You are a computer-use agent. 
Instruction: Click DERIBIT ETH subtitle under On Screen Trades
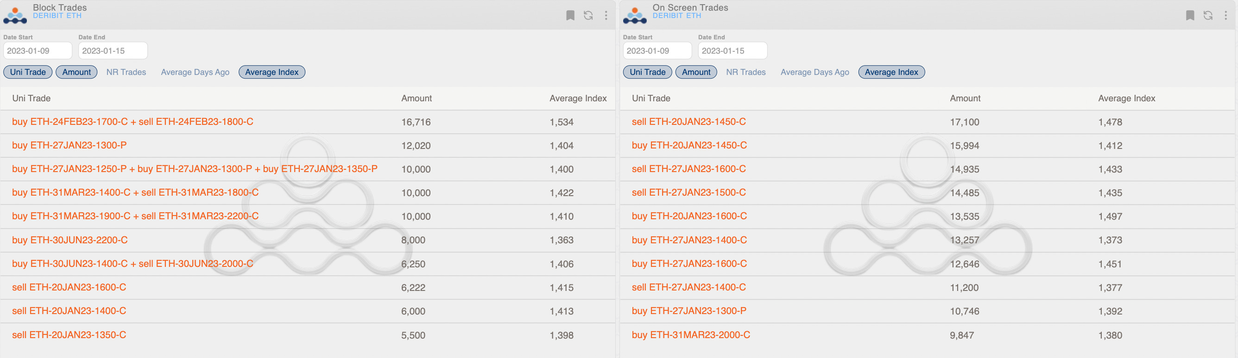(x=676, y=16)
